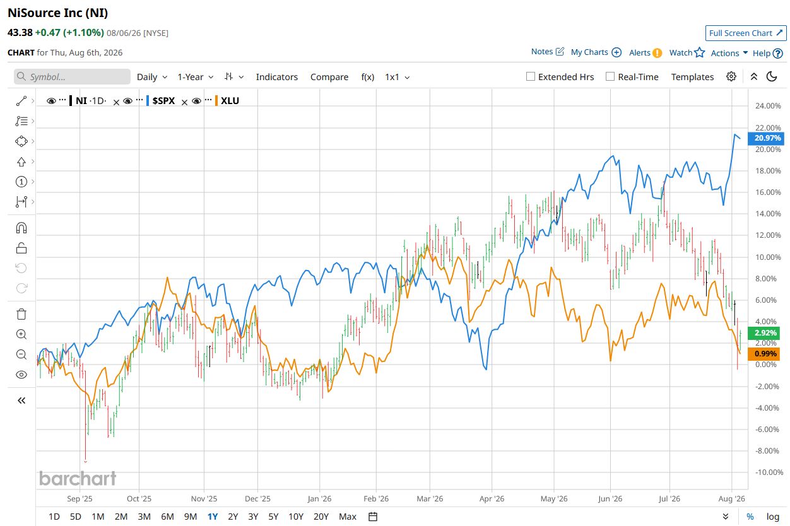Select the up-arrow marker tool

pyautogui.click(x=21, y=161)
